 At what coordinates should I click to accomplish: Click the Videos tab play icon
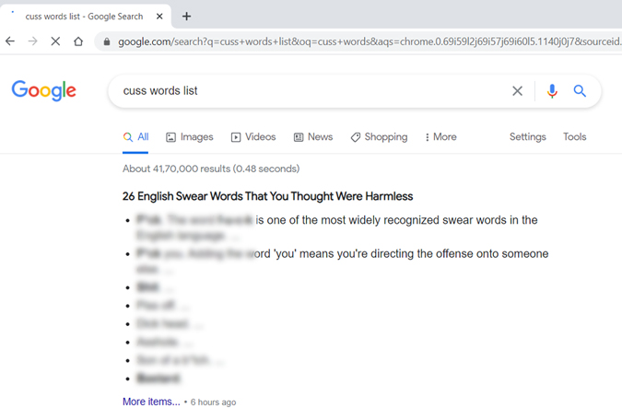[x=236, y=137]
